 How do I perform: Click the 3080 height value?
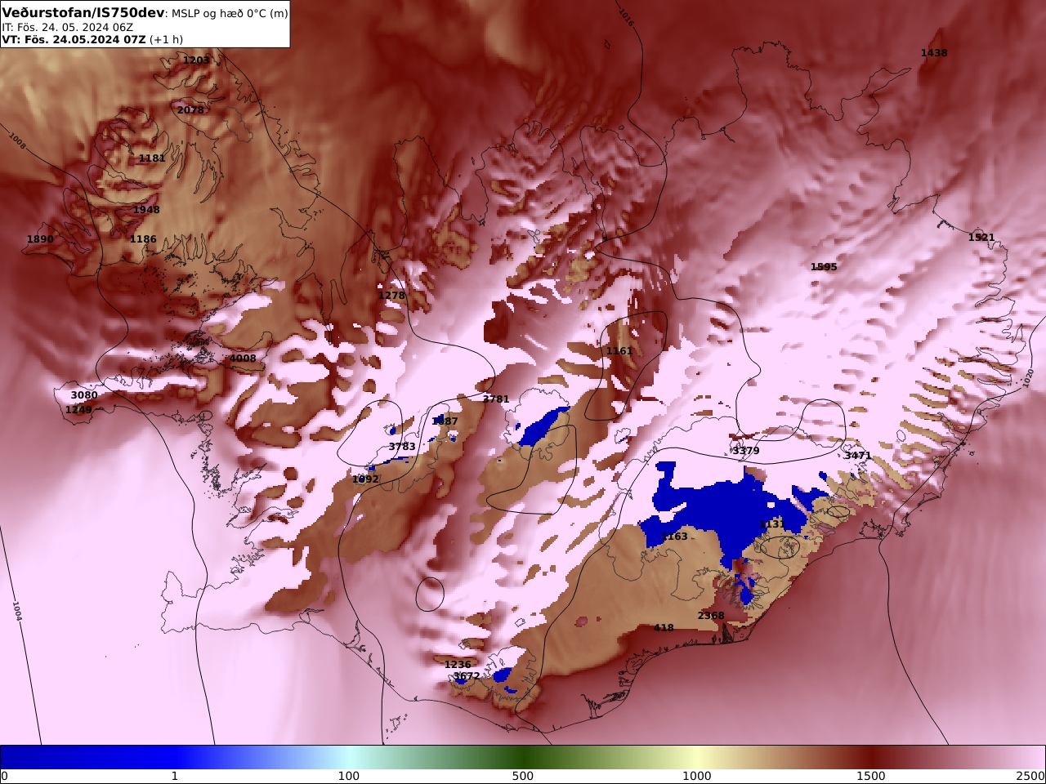pos(84,395)
